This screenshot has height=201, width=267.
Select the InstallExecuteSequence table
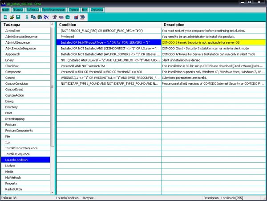point(25,148)
